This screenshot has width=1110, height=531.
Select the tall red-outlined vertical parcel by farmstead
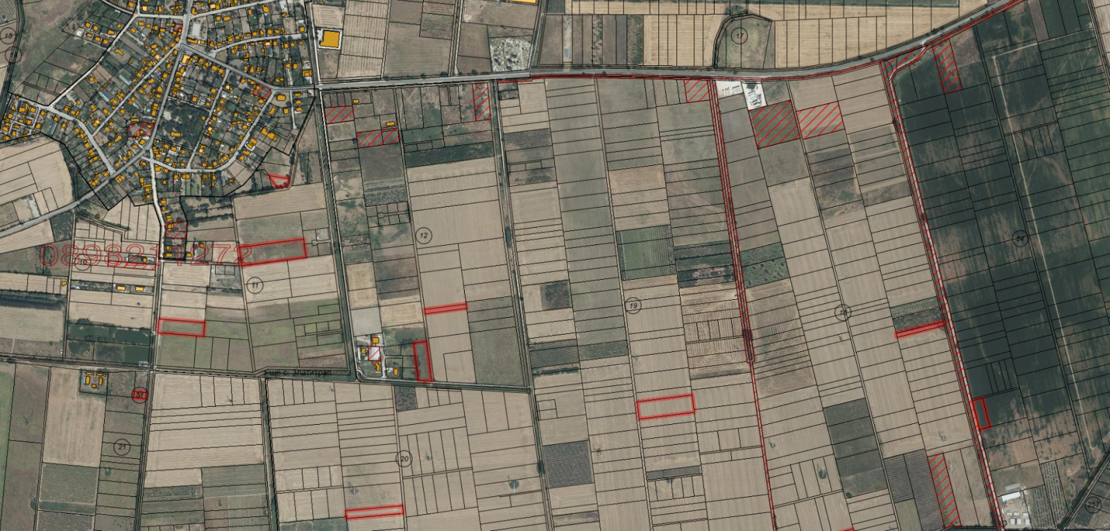(x=422, y=361)
